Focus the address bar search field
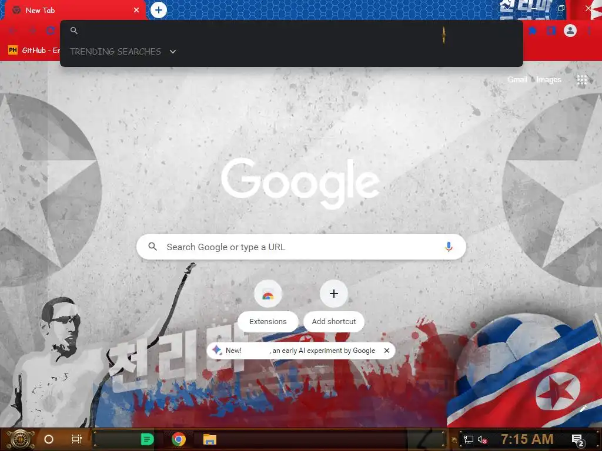 click(x=292, y=31)
